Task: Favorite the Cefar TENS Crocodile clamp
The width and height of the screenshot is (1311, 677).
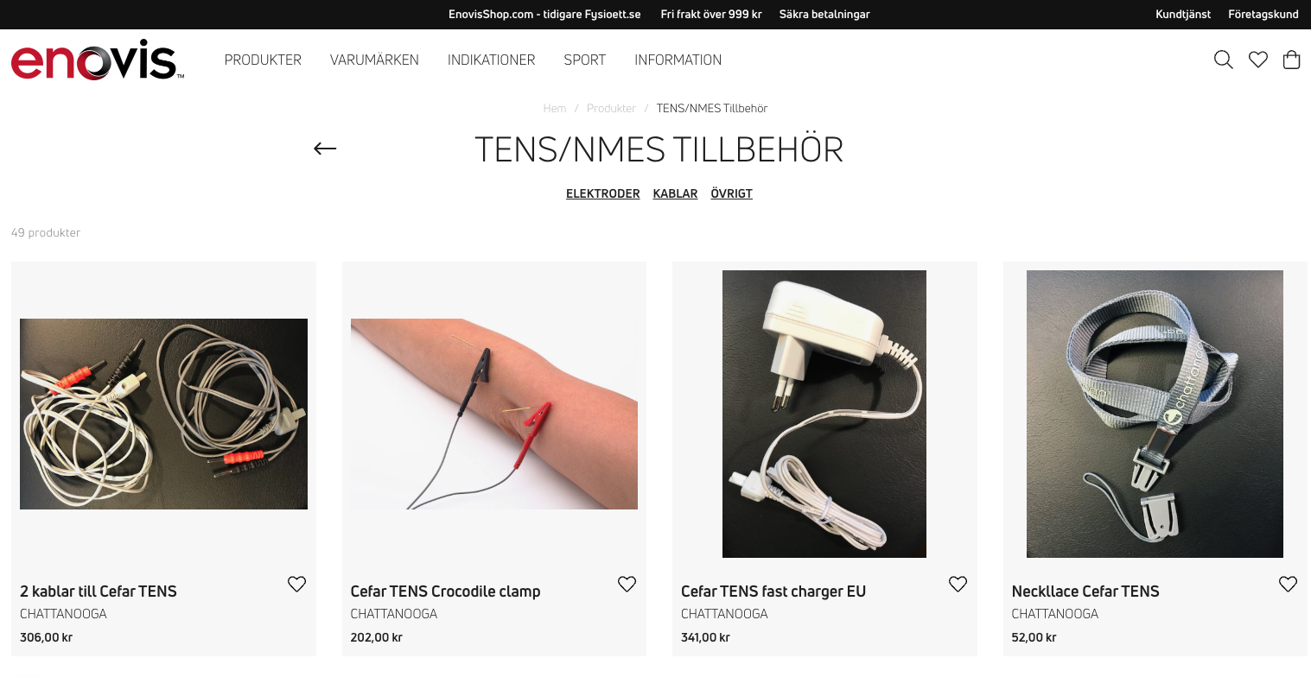Action: pyautogui.click(x=627, y=585)
